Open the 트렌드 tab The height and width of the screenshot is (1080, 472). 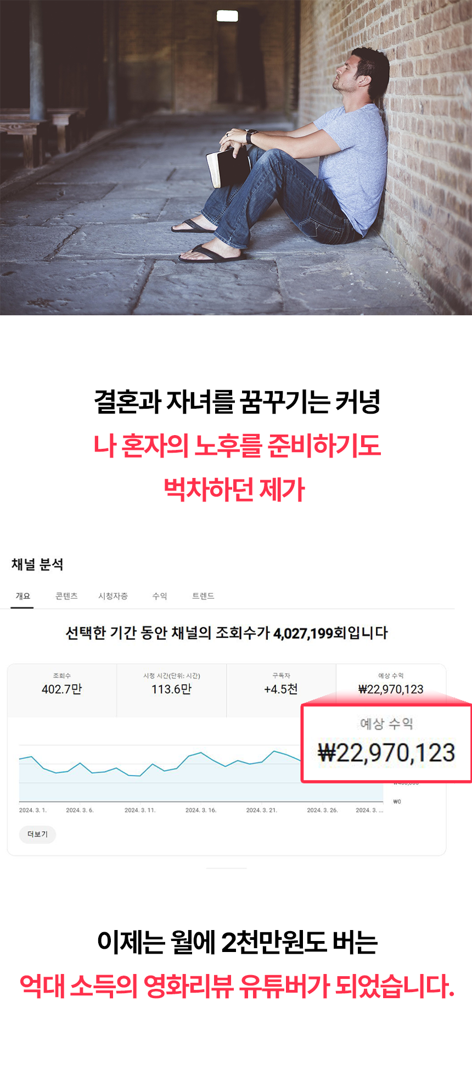tap(203, 596)
